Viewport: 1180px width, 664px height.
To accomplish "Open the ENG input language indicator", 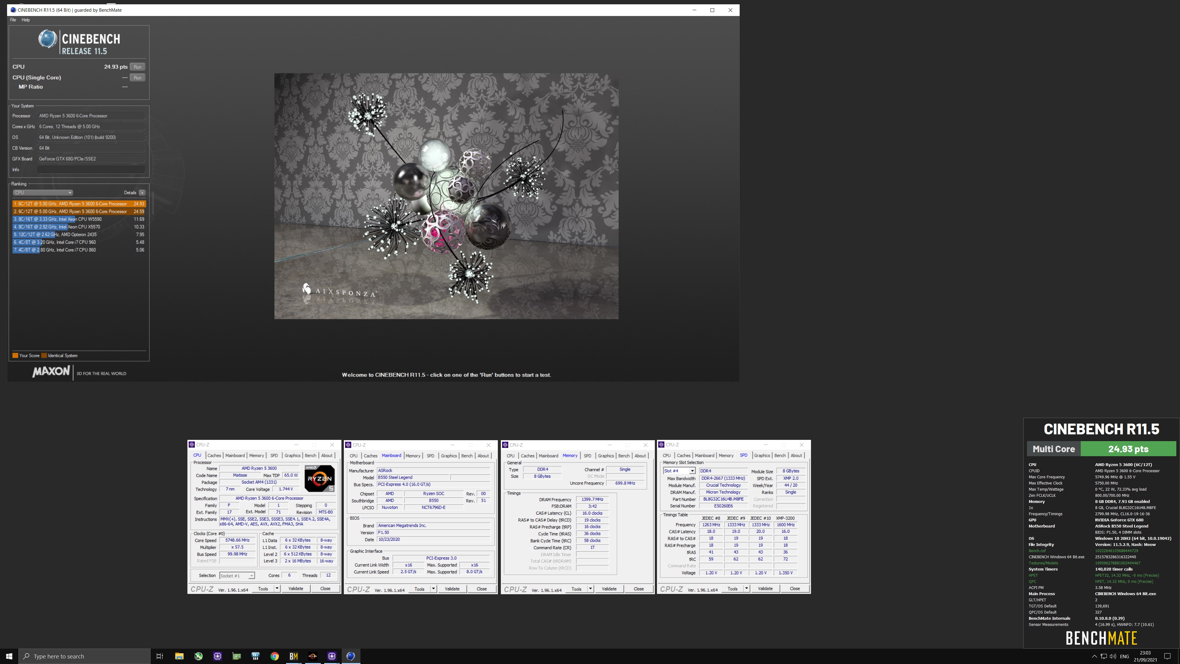I will point(1125,656).
